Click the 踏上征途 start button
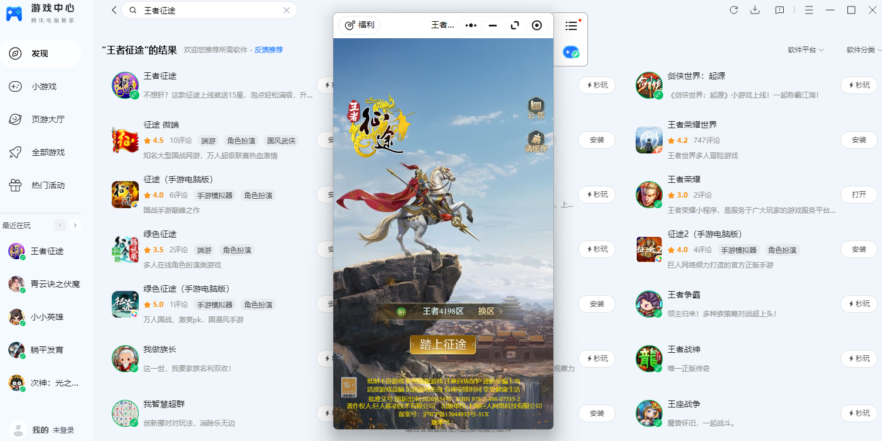882x441 pixels. click(443, 345)
